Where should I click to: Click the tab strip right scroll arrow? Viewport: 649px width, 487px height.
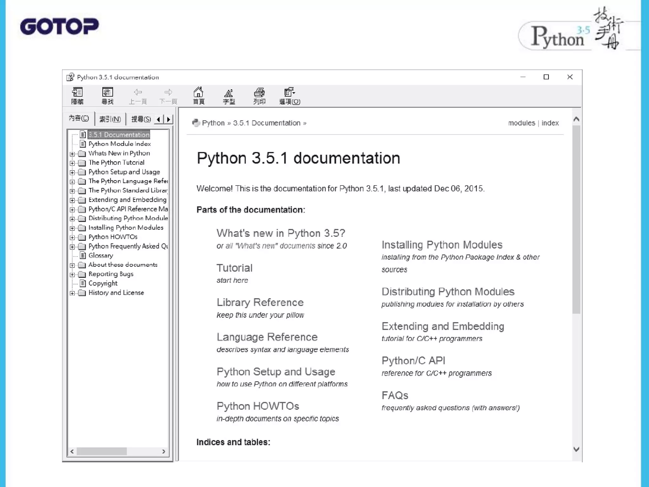pyautogui.click(x=169, y=119)
